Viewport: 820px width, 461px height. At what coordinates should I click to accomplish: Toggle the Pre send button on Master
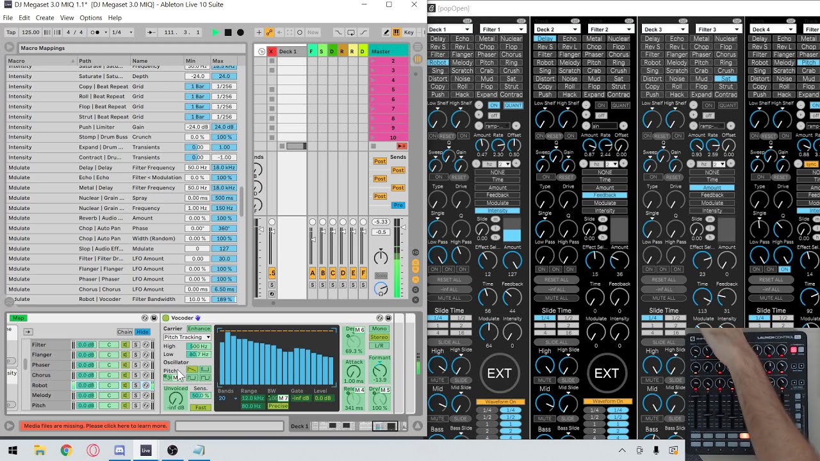coord(398,205)
